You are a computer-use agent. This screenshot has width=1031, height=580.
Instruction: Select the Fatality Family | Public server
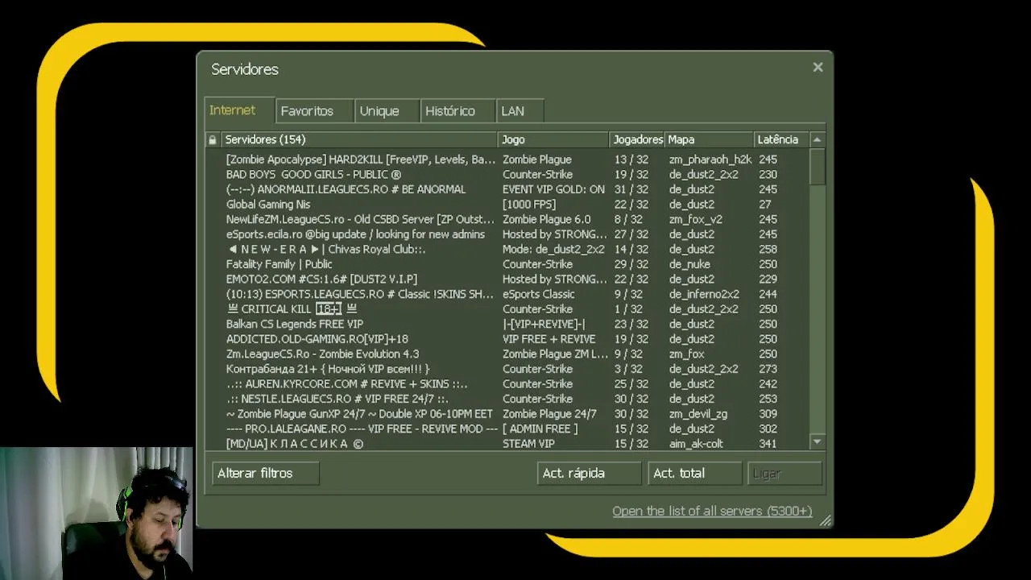(x=507, y=263)
